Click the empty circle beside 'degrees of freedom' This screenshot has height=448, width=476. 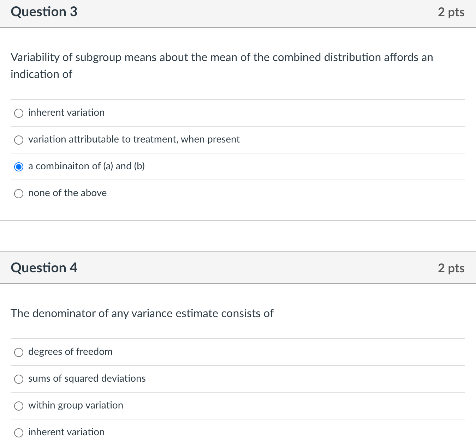click(19, 352)
